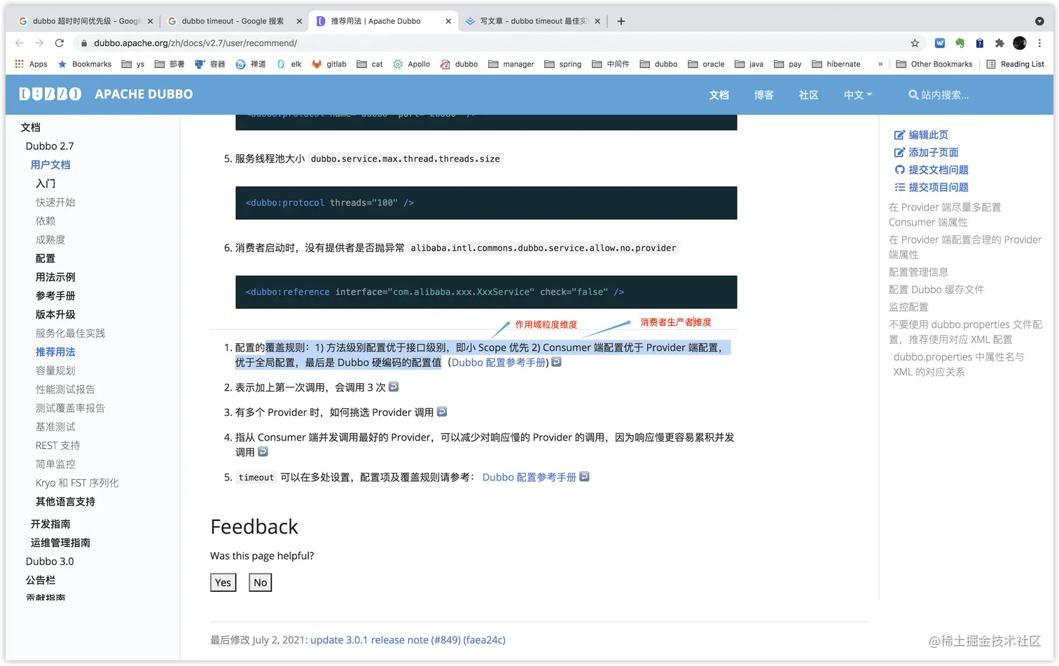Open Dubbo 配置参考手册 link in item 1
The width and height of the screenshot is (1059, 666).
coord(499,362)
